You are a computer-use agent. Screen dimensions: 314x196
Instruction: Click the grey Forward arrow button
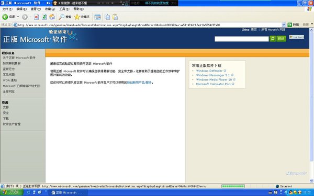click(25, 17)
